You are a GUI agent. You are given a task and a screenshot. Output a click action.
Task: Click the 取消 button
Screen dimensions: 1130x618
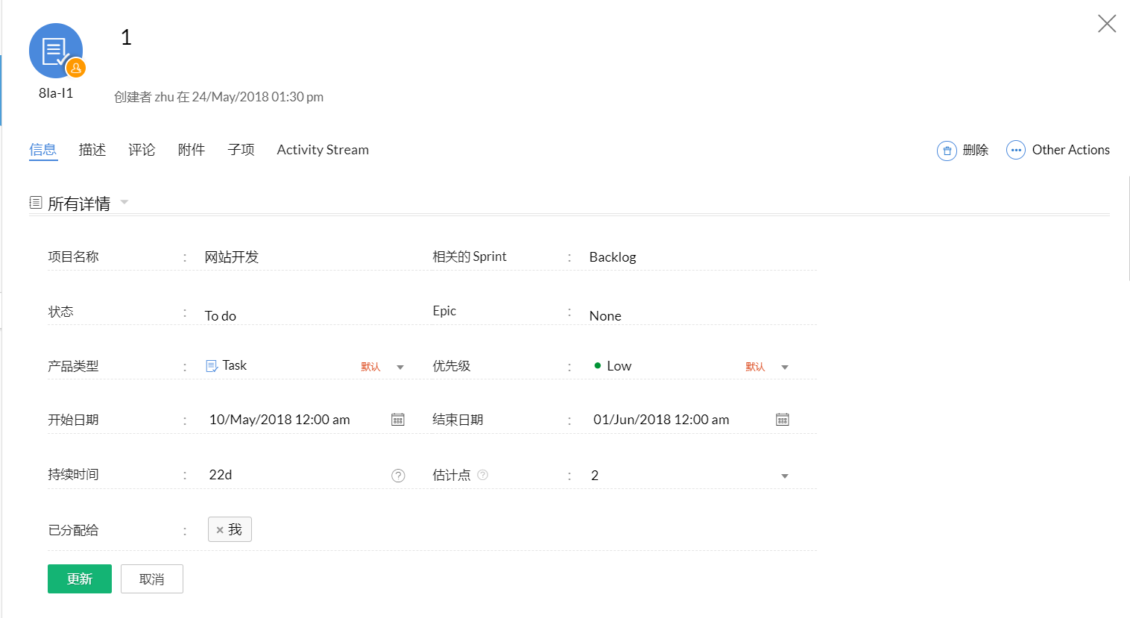coord(152,579)
